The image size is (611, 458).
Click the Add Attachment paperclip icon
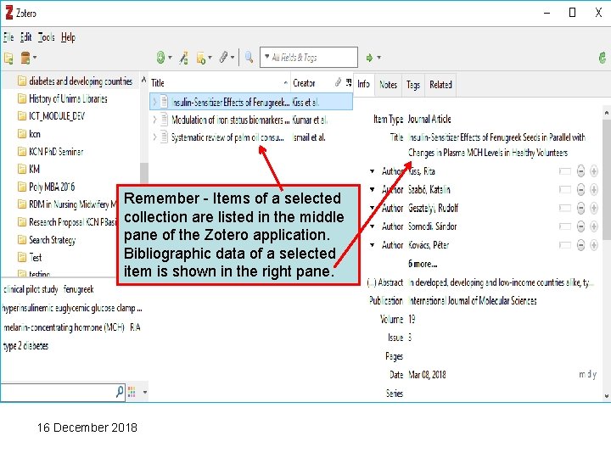pyautogui.click(x=223, y=58)
